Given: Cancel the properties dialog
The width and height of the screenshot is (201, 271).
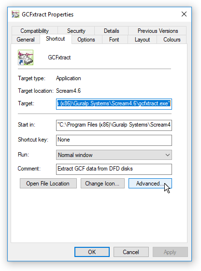Looking at the screenshot, I should (x=131, y=252).
